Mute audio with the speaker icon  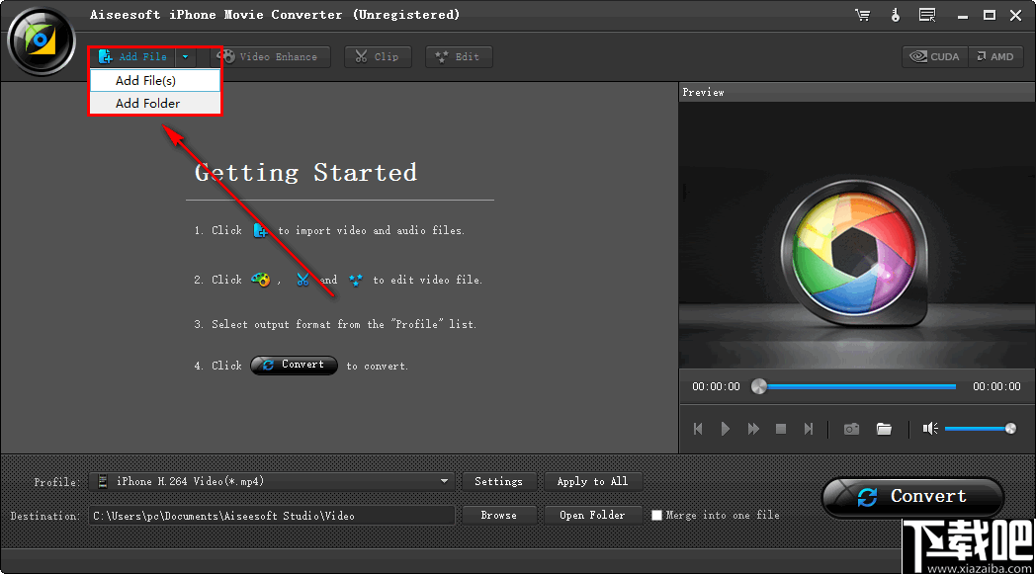click(x=930, y=429)
